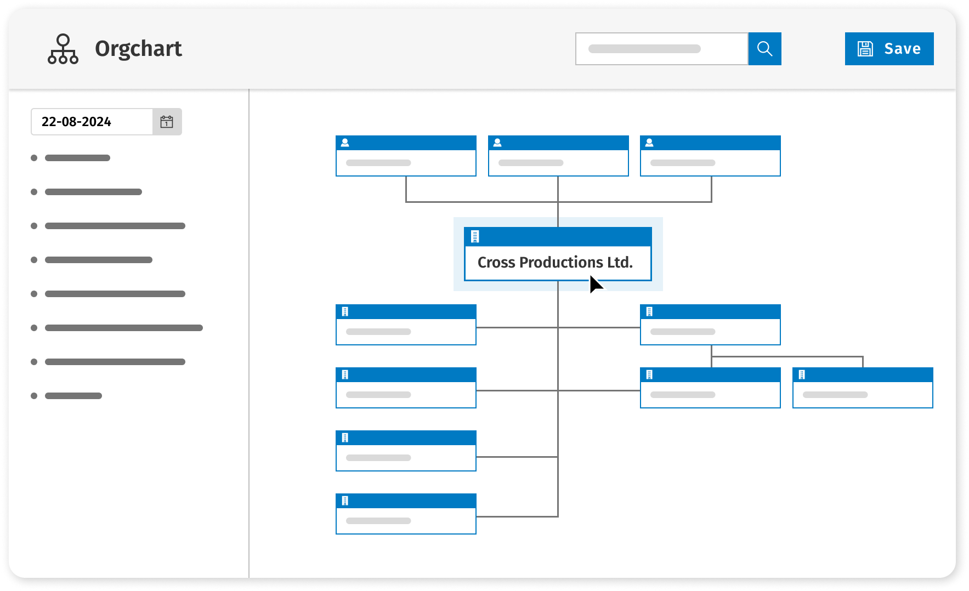969x591 pixels.
Task: Open the calendar date picker icon
Action: point(167,122)
